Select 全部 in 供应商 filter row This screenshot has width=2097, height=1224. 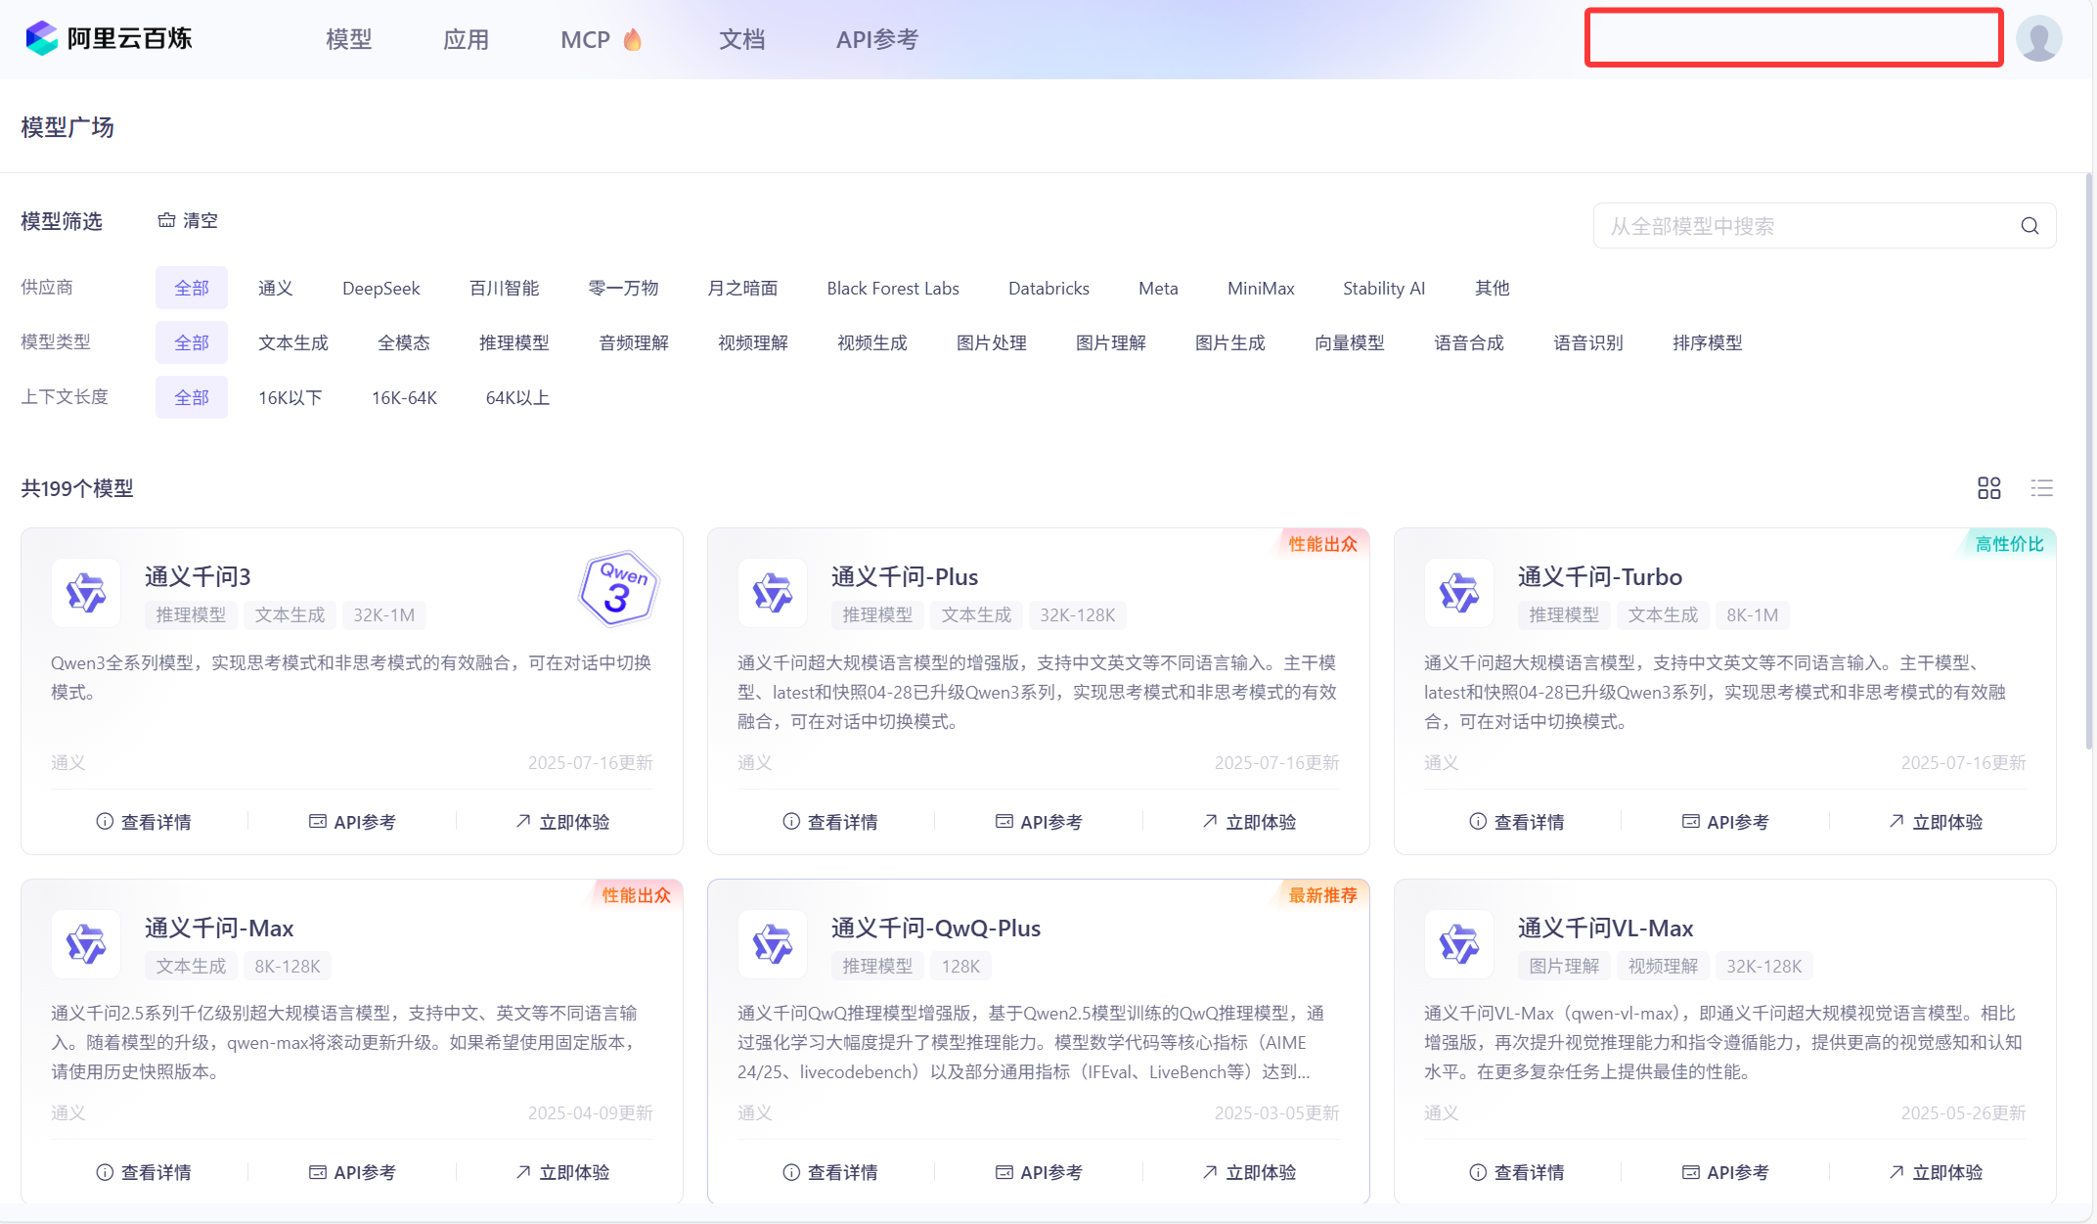point(192,288)
